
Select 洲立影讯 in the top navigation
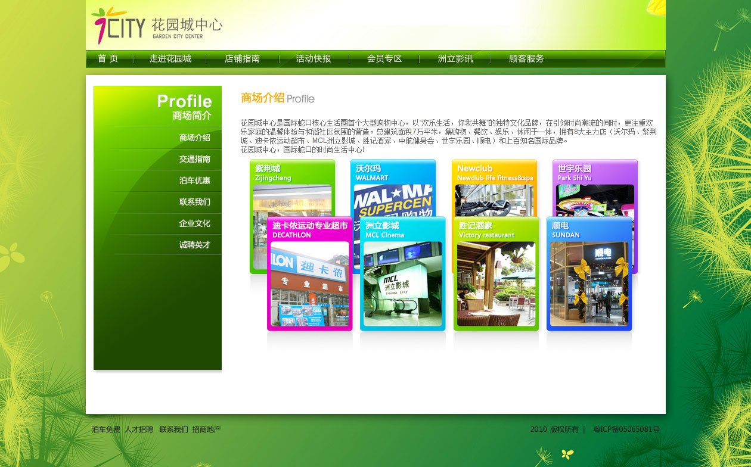click(455, 58)
